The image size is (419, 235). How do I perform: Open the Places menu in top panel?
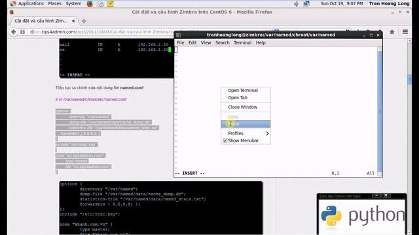54,3
